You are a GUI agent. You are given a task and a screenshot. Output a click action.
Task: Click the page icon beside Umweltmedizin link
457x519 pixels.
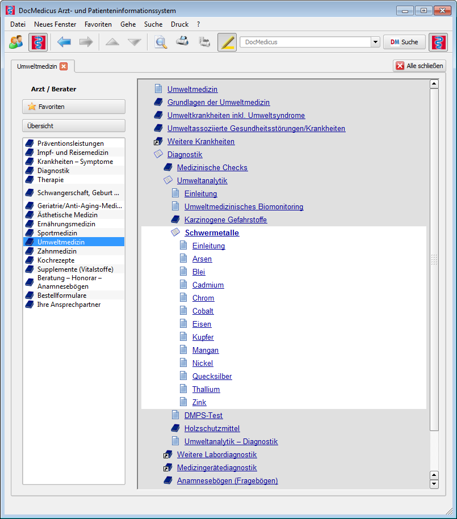click(158, 88)
